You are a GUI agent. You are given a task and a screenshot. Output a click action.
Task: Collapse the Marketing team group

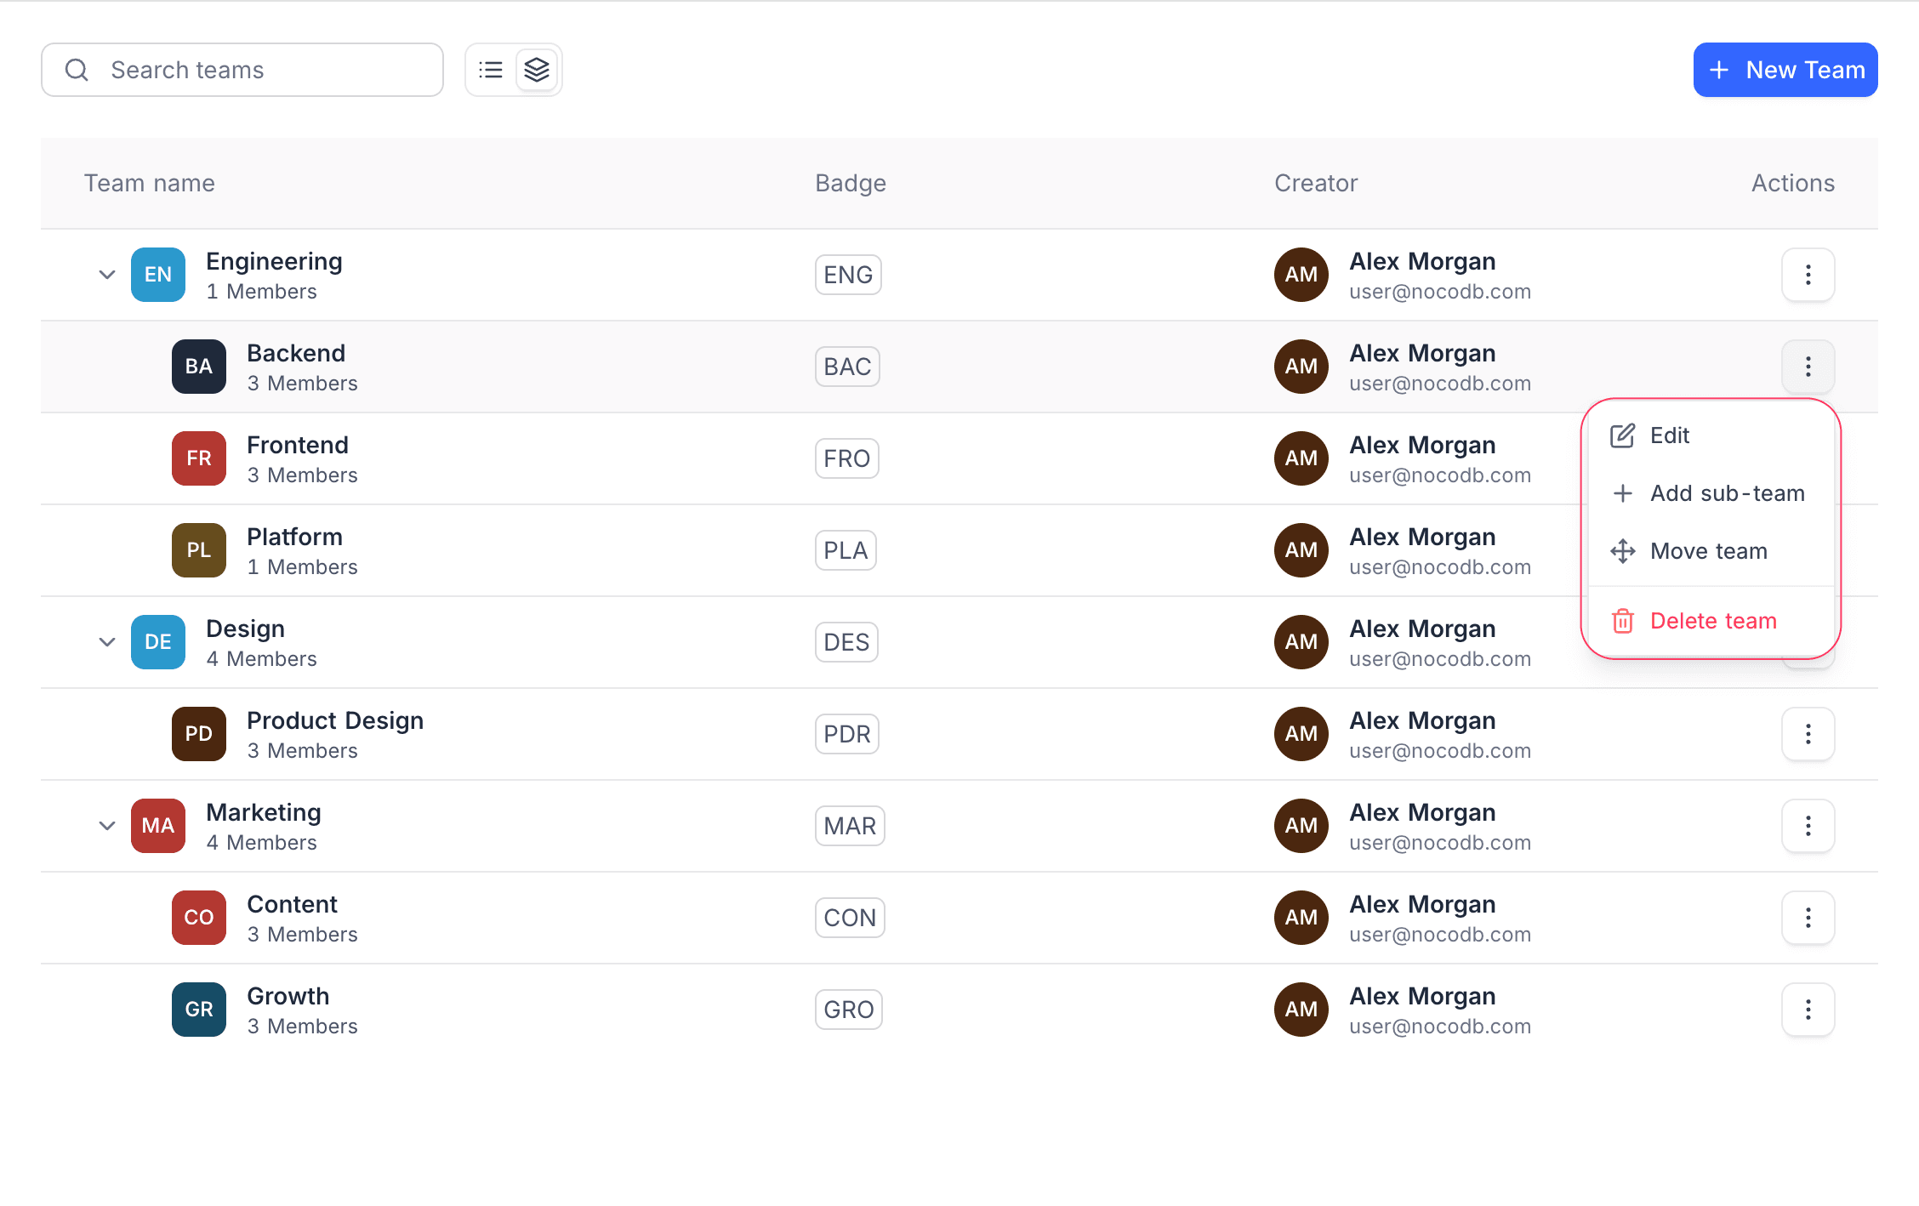(106, 826)
